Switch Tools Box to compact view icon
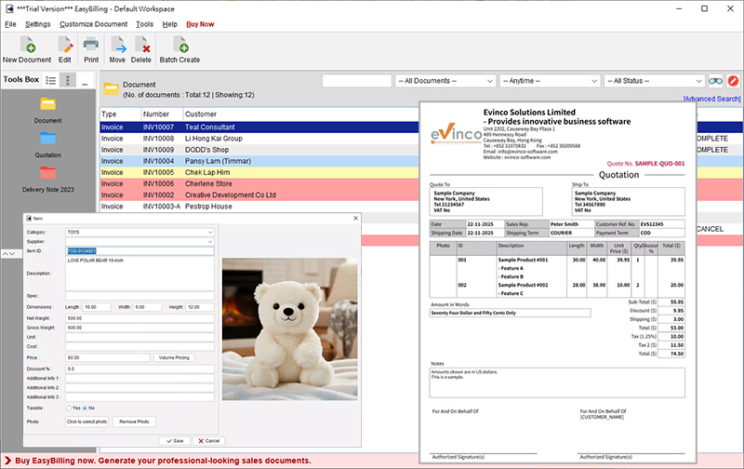744x469 pixels. (x=68, y=80)
